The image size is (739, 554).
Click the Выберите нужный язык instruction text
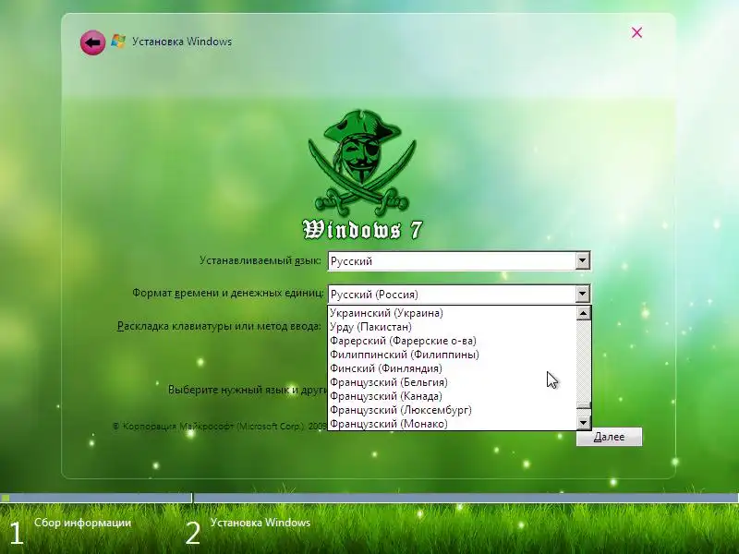tap(248, 390)
